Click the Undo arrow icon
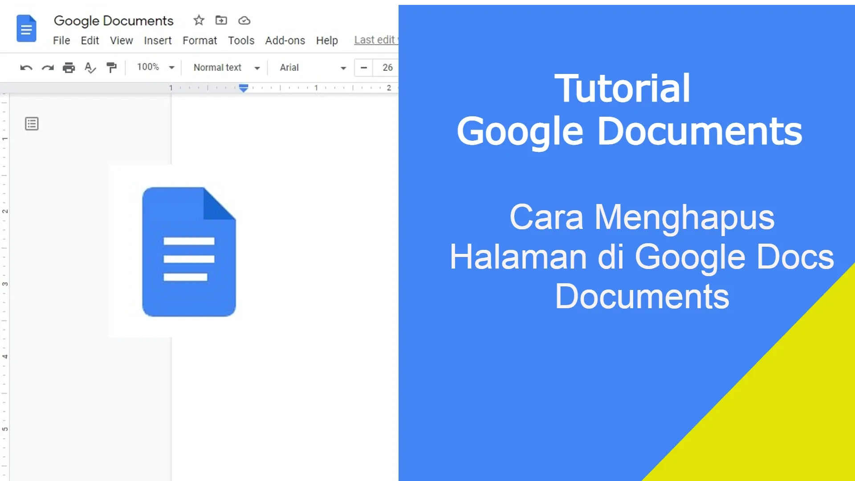Image resolution: width=855 pixels, height=481 pixels. pos(26,68)
